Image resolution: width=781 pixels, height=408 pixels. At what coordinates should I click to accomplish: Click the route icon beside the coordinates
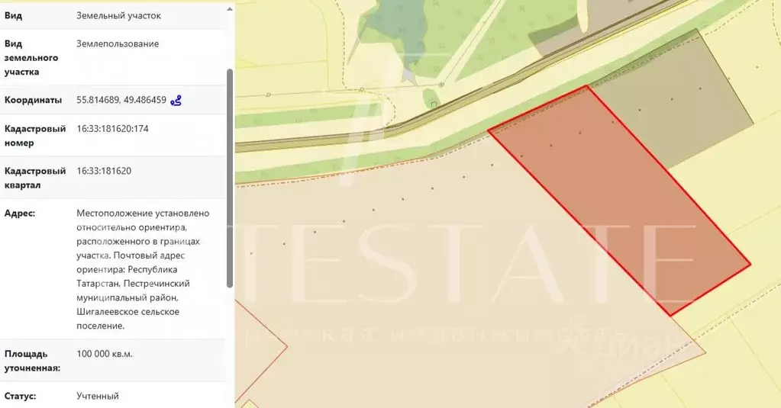tap(176, 100)
